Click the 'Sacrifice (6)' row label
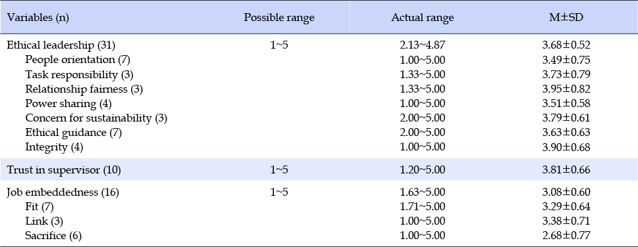This screenshot has height=247, width=638. point(53,236)
